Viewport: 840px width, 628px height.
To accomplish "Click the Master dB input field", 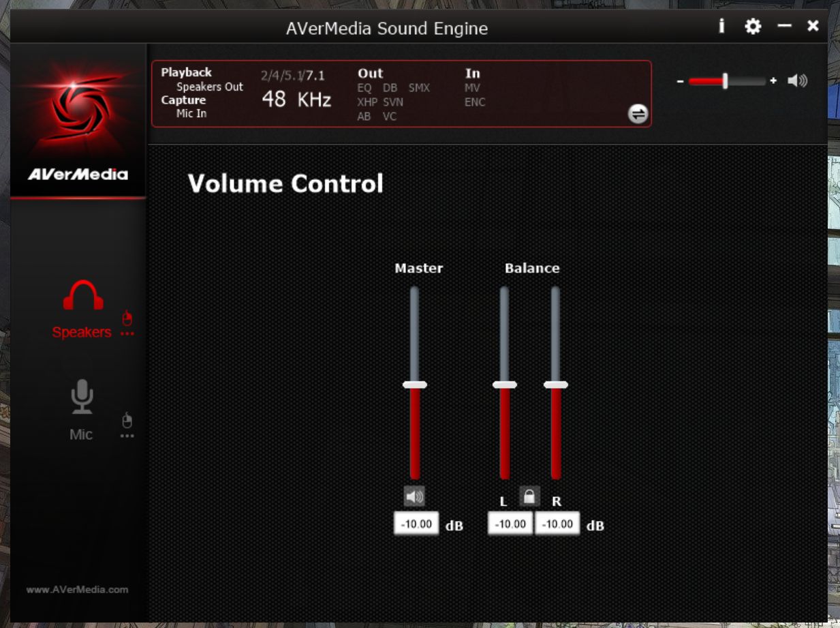I will (x=416, y=524).
